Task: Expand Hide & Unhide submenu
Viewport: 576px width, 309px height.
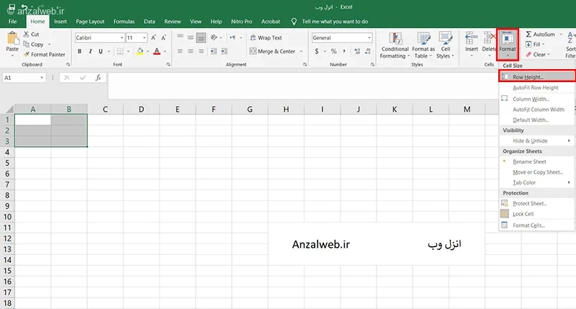Action: (x=536, y=140)
